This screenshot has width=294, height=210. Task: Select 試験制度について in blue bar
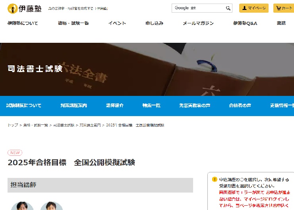(23, 105)
